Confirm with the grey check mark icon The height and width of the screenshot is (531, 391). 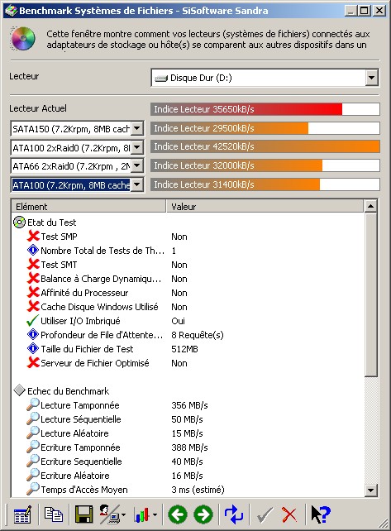pos(265,514)
